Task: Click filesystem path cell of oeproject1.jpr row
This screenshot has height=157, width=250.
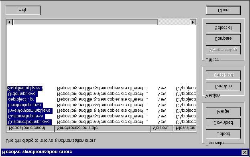Action: point(186,99)
